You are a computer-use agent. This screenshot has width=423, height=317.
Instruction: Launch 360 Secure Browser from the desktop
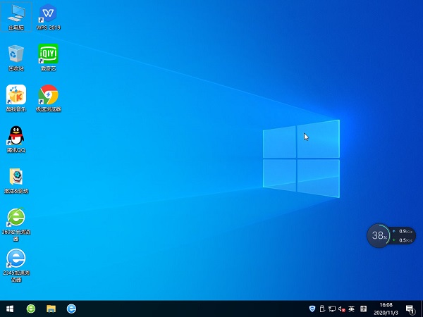click(x=16, y=218)
